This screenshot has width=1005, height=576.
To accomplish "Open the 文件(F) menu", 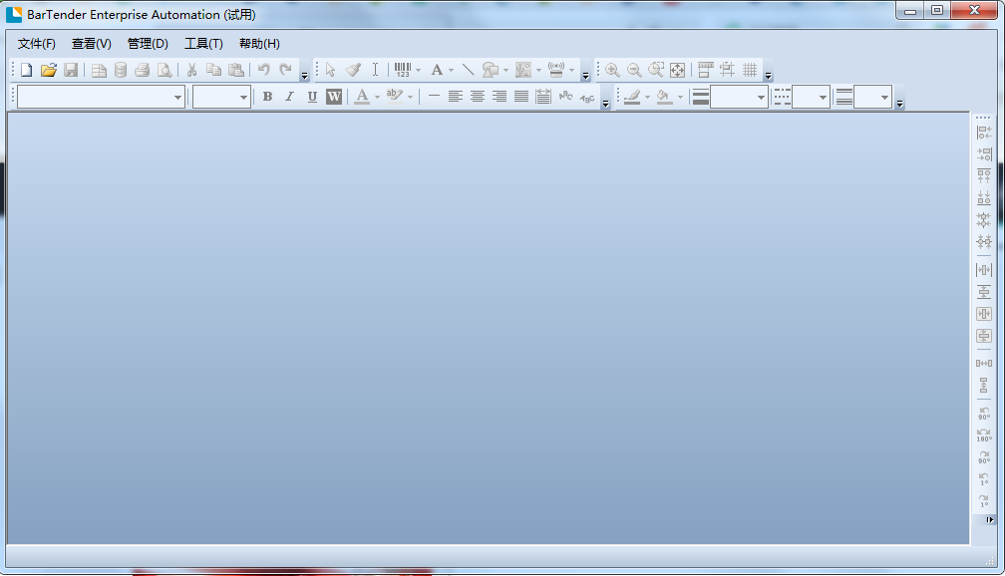I will click(37, 44).
